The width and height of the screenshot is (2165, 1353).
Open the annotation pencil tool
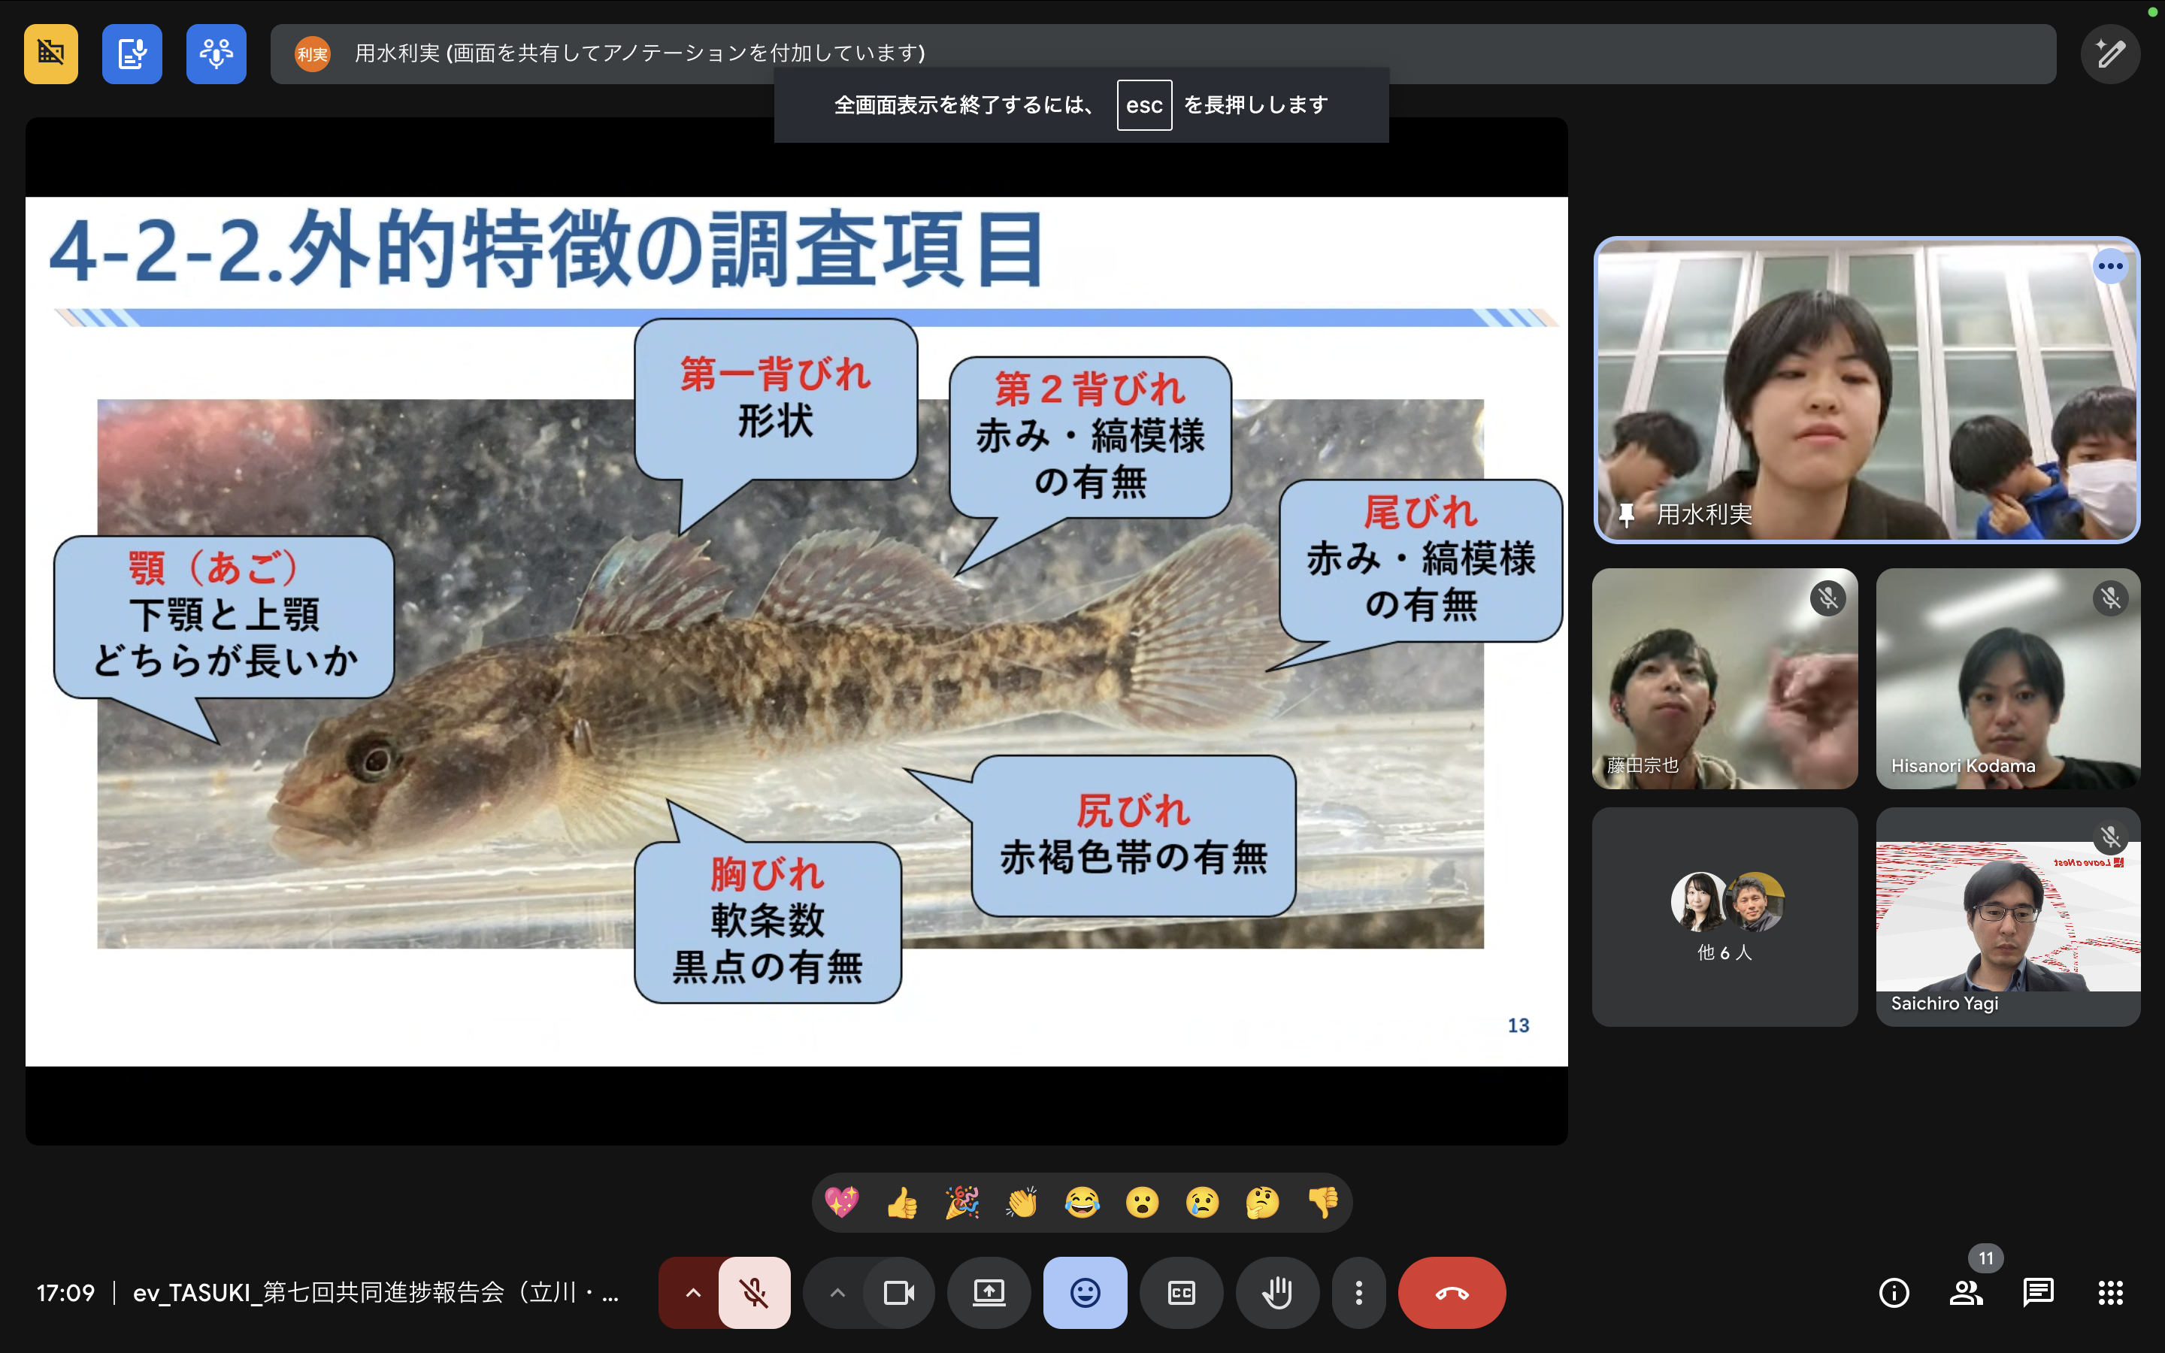tap(2109, 53)
